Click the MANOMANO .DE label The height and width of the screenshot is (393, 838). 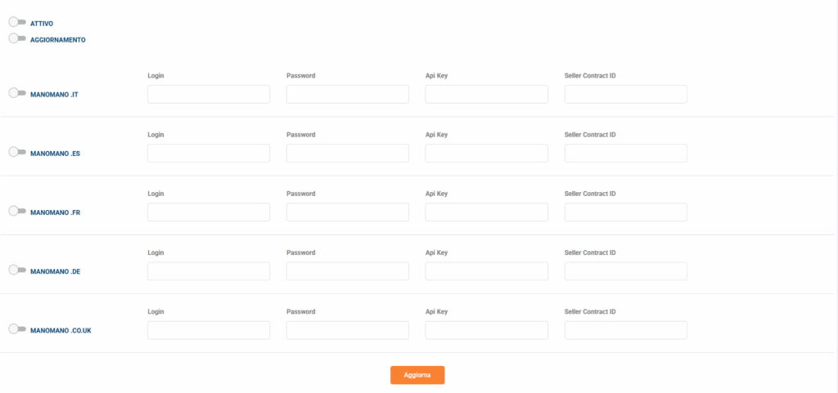(x=55, y=271)
